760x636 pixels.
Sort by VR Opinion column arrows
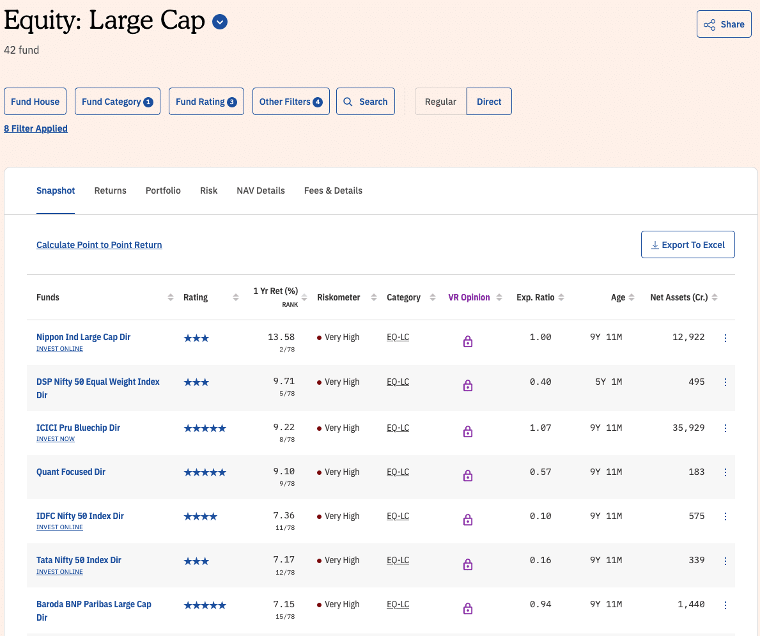pos(499,297)
